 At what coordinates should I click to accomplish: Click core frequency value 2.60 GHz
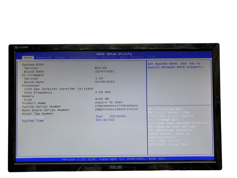point(103,92)
